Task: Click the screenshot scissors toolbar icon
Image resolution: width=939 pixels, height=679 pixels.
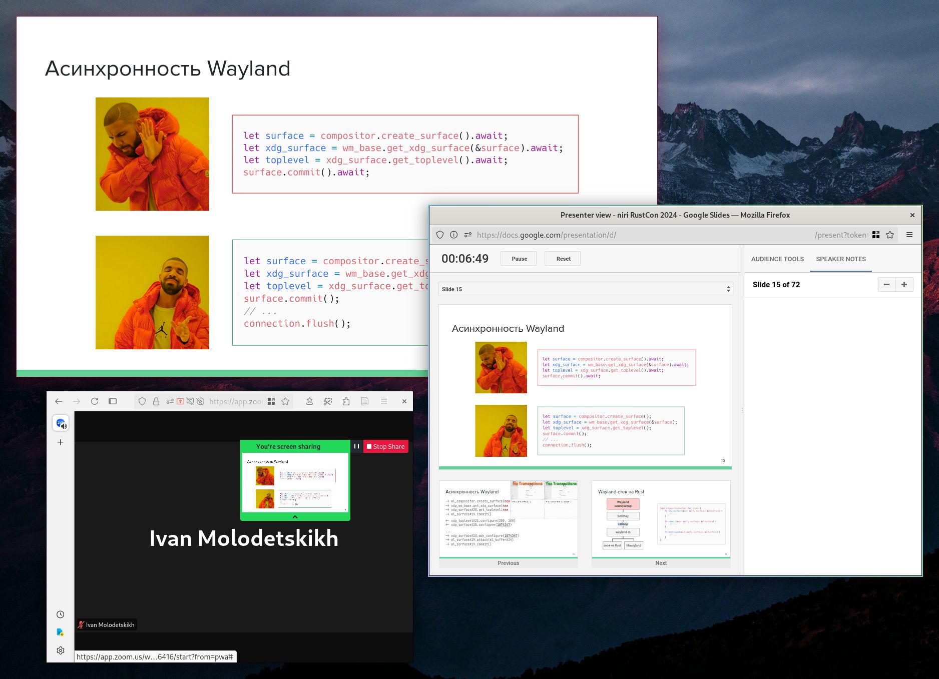Action: 327,401
